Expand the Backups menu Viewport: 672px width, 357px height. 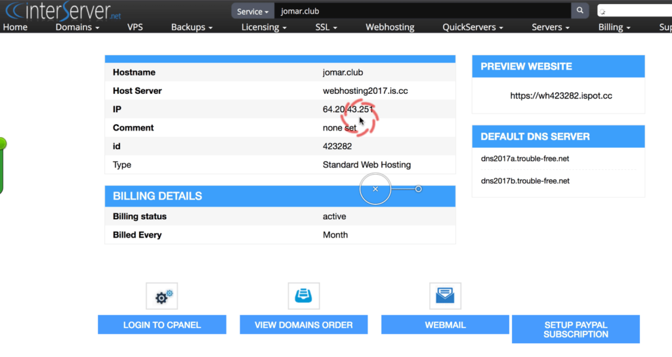tap(192, 27)
